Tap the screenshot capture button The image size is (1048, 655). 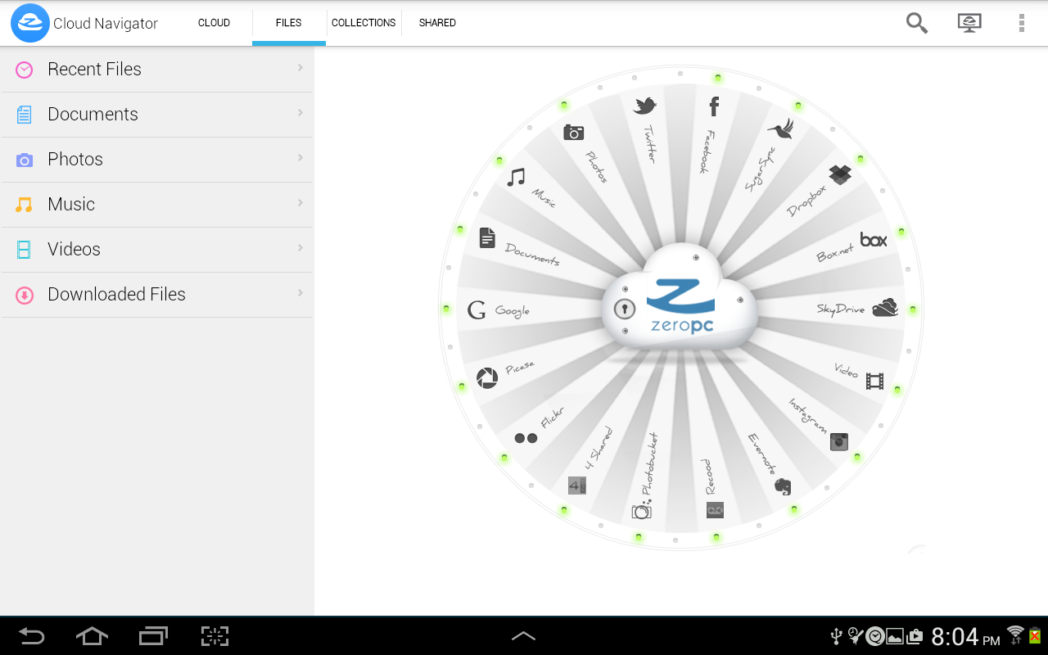pyautogui.click(x=215, y=636)
